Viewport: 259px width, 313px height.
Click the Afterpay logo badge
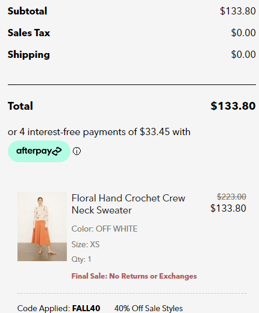pyautogui.click(x=39, y=151)
